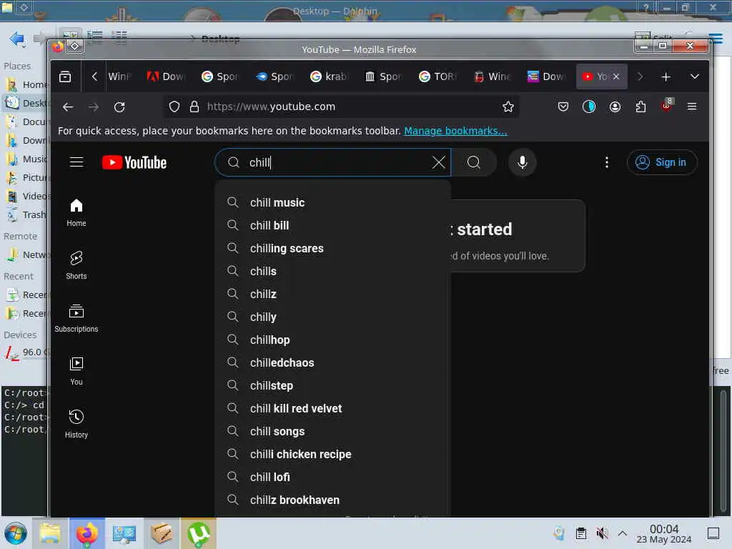Open the file manager in taskbar
The height and width of the screenshot is (549, 732).
(x=50, y=533)
